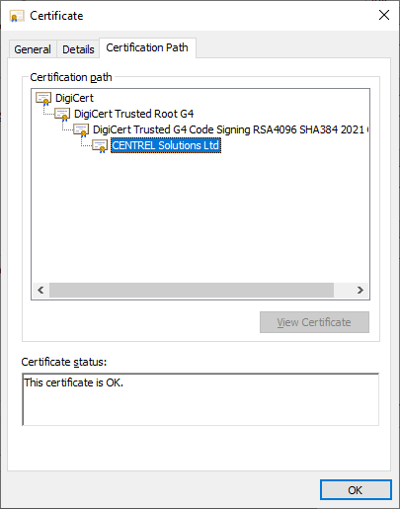Confirm with the OK button
400x509 pixels.
point(356,490)
